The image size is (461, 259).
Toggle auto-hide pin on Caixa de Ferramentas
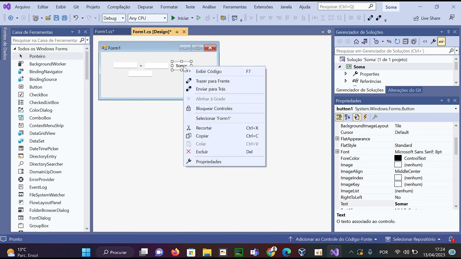[79, 32]
